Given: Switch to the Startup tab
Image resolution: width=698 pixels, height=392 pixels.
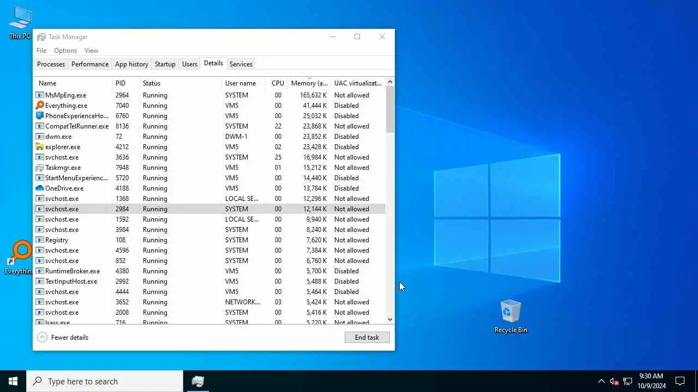Looking at the screenshot, I should tap(165, 64).
